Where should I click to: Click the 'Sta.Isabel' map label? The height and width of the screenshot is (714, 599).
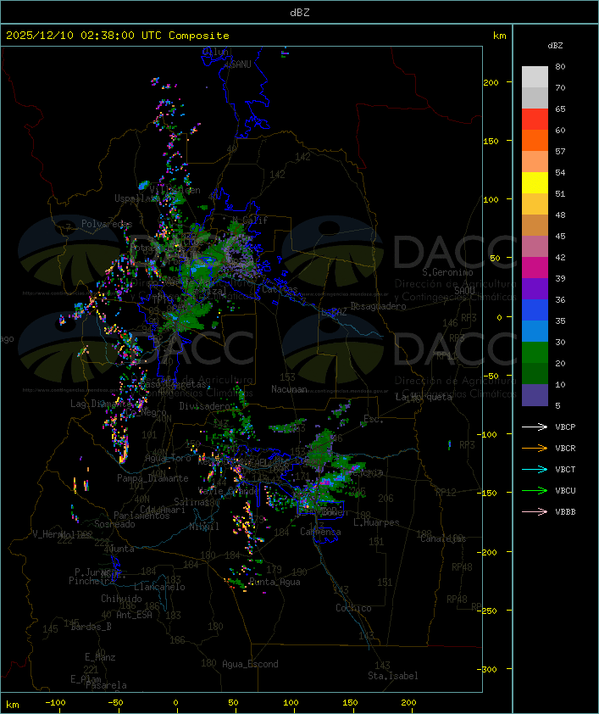point(393,676)
